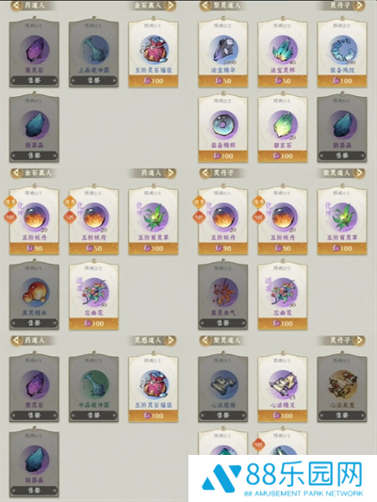Buy 法宝精华 for 50 currency
Screen dimensions: 377x502
coord(223,81)
